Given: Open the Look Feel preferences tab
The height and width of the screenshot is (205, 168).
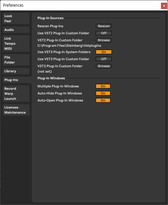Looking at the screenshot, I should tap(16, 18).
